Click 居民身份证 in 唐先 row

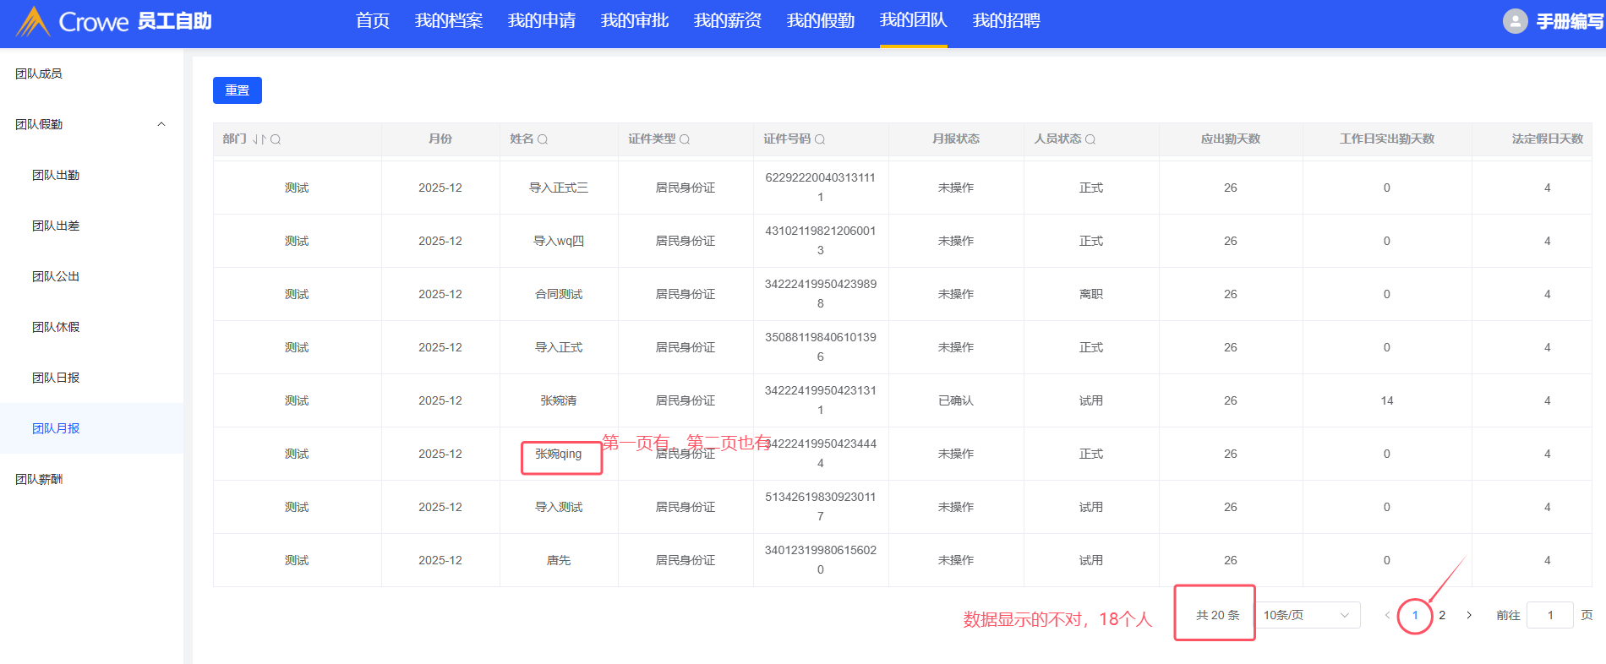tap(686, 560)
